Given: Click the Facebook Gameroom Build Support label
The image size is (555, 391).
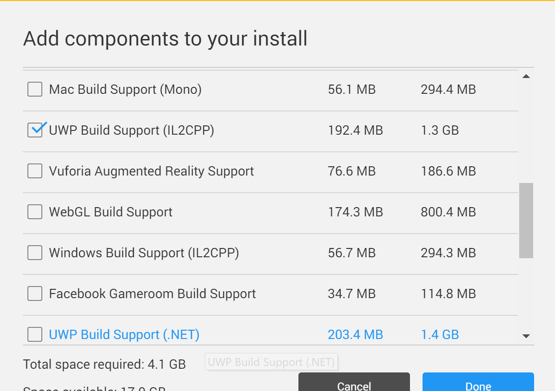Looking at the screenshot, I should tap(152, 293).
